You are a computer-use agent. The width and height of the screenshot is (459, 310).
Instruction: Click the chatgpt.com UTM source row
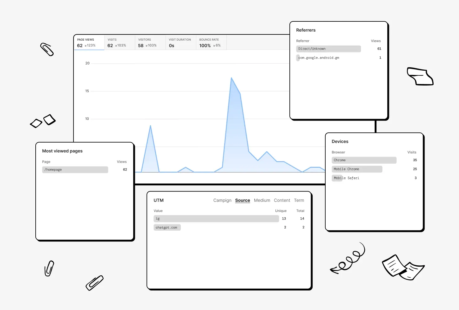pyautogui.click(x=229, y=228)
